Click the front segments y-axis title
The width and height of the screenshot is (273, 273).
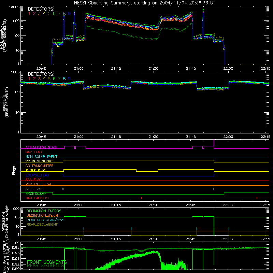[3, 35]
